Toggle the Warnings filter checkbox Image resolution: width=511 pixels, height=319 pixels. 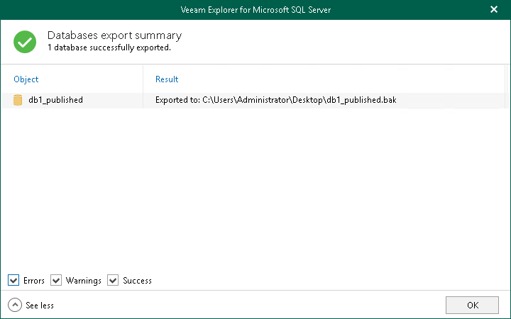point(56,281)
